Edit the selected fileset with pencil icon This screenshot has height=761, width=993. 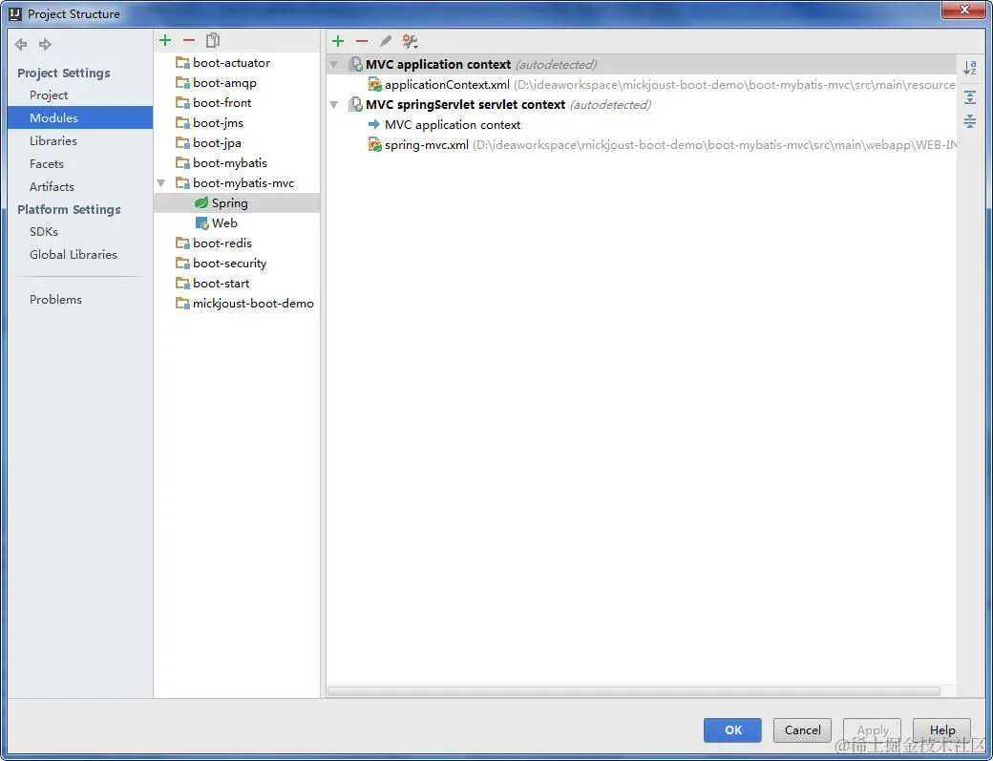pyautogui.click(x=385, y=42)
